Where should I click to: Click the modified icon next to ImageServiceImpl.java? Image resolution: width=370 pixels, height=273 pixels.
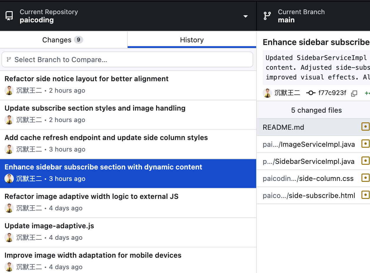[x=365, y=144]
